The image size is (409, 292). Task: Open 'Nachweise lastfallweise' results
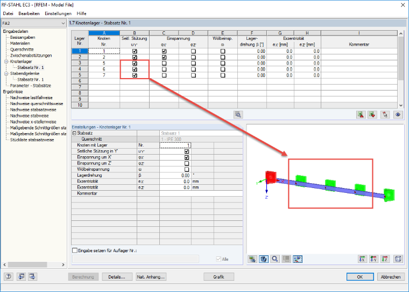tap(31, 98)
